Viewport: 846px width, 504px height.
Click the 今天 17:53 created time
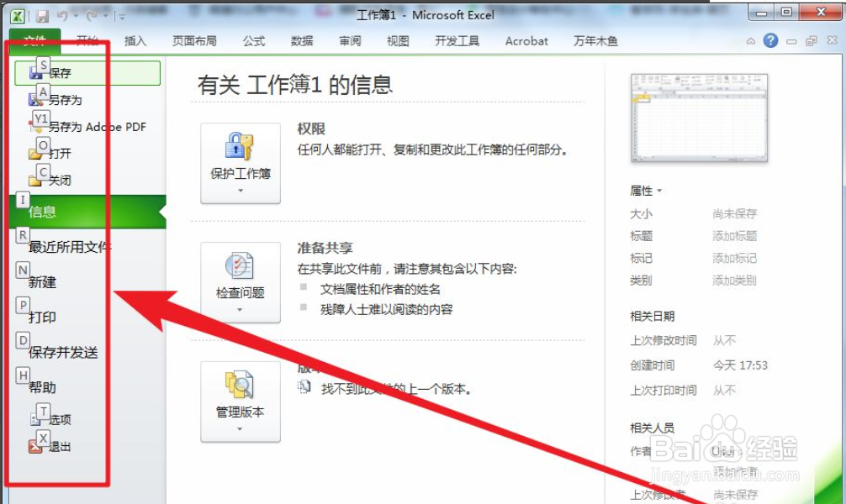tap(740, 365)
